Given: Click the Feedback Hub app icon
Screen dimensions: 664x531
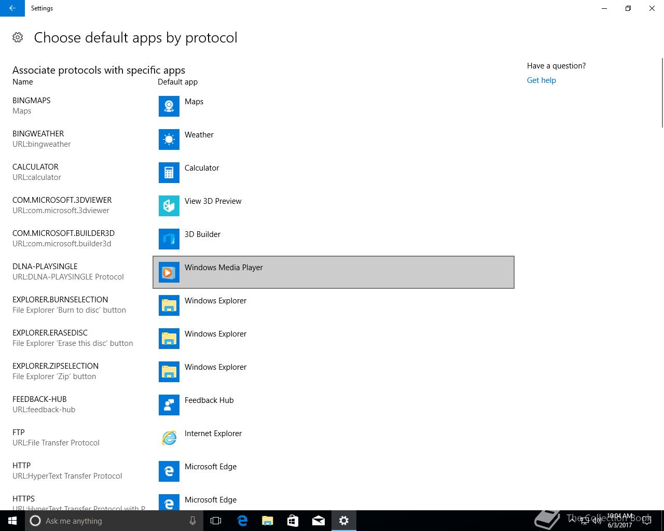Looking at the screenshot, I should coord(169,405).
